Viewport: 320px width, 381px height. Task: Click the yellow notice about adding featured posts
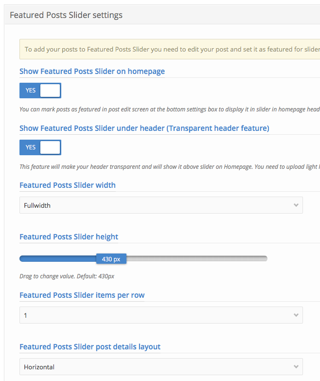(x=170, y=50)
